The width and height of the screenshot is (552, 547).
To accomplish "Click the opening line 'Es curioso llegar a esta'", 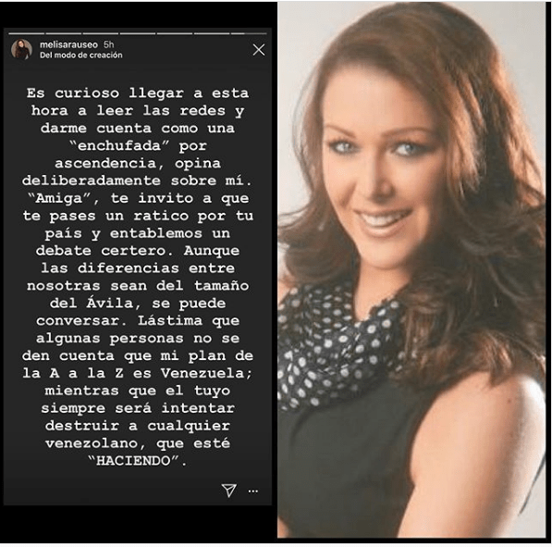I will click(x=138, y=93).
